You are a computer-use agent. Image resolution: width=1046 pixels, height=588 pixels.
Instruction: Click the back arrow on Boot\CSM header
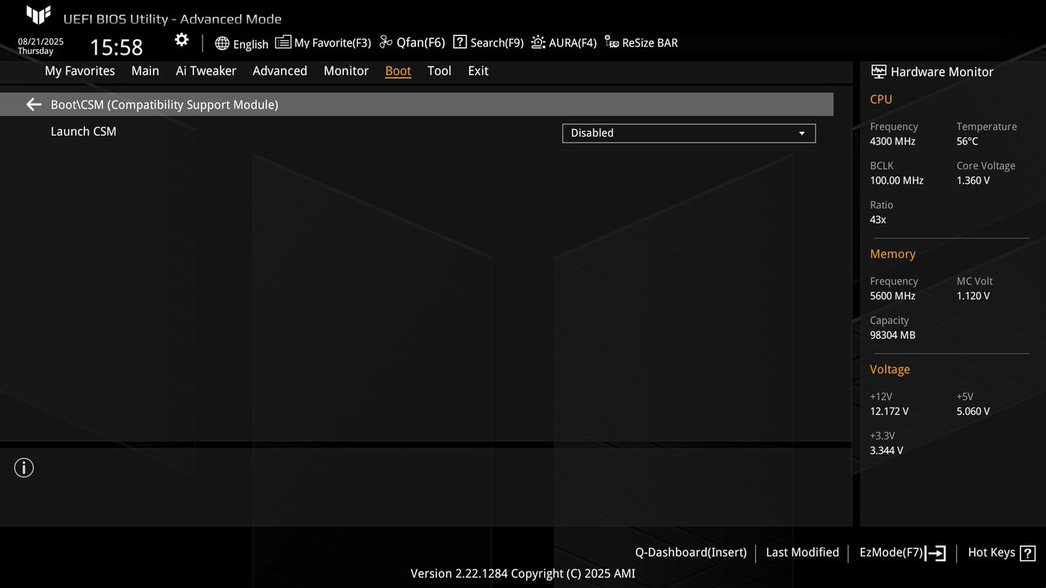click(33, 104)
